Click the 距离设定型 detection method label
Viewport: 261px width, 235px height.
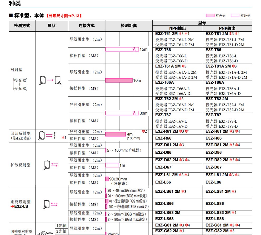(21, 202)
